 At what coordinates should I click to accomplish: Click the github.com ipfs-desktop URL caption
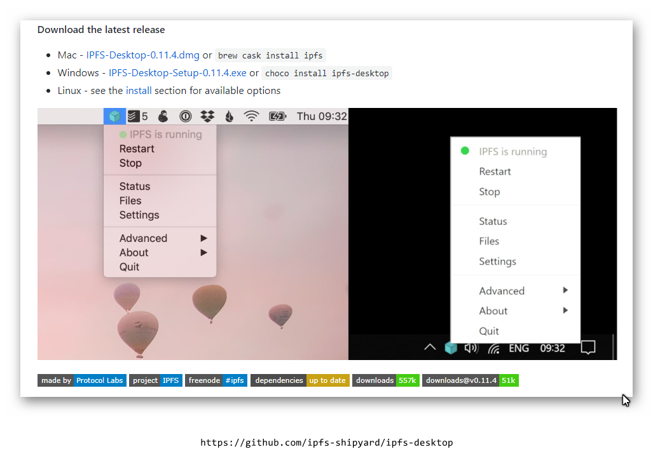(x=327, y=442)
